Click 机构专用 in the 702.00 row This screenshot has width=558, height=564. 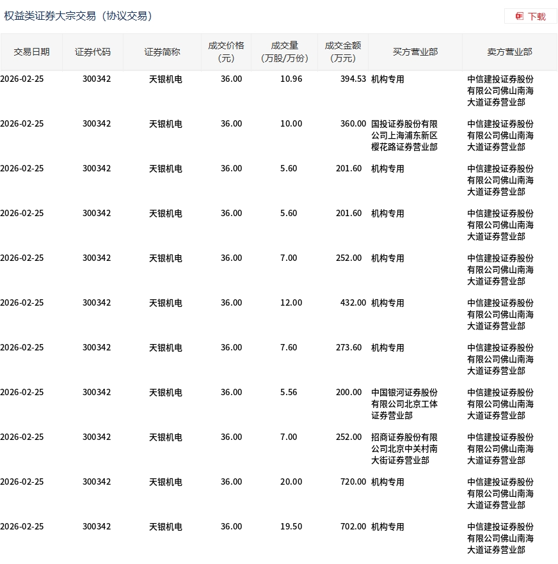[387, 527]
